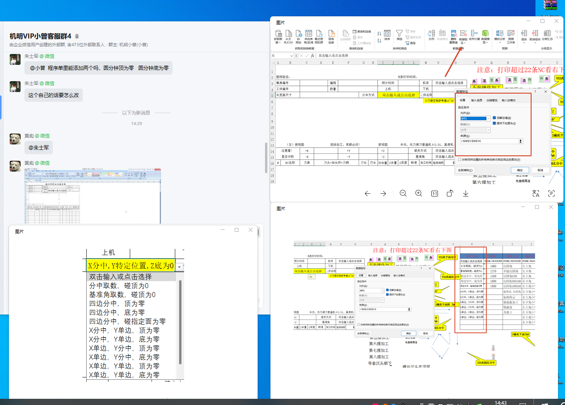
Task: Extract text from picture in top viewer
Action: (x=551, y=193)
